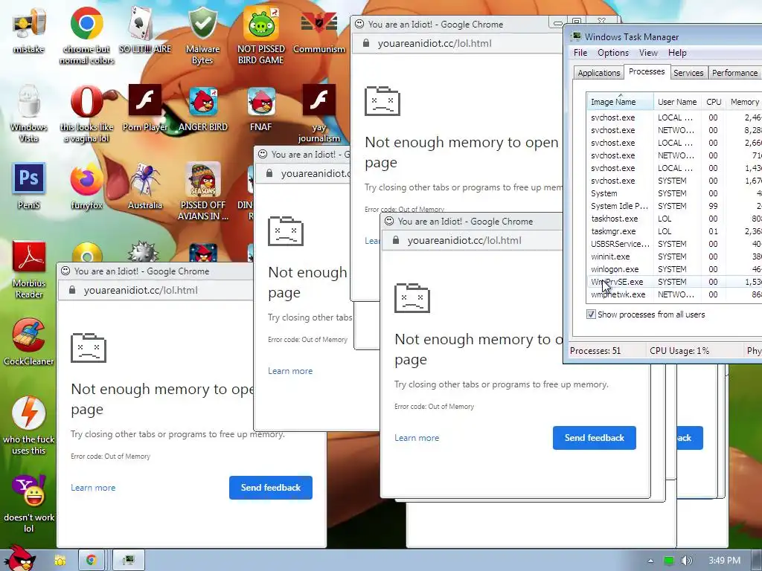The height and width of the screenshot is (571, 762).
Task: Open the View menu in Task Manager
Action: pyautogui.click(x=648, y=53)
